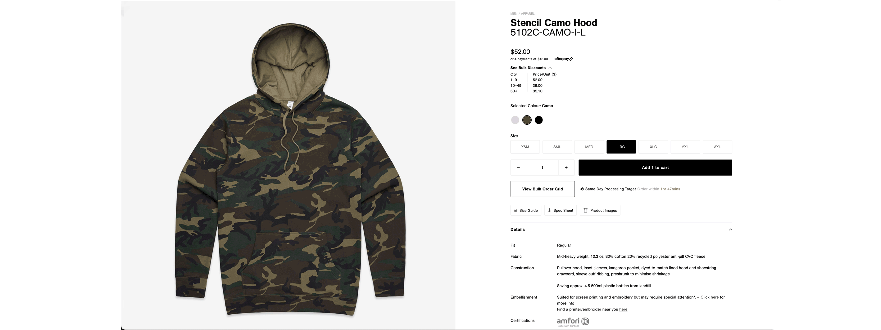Click Add 1 to cart button
The width and height of the screenshot is (881, 330).
(x=655, y=167)
